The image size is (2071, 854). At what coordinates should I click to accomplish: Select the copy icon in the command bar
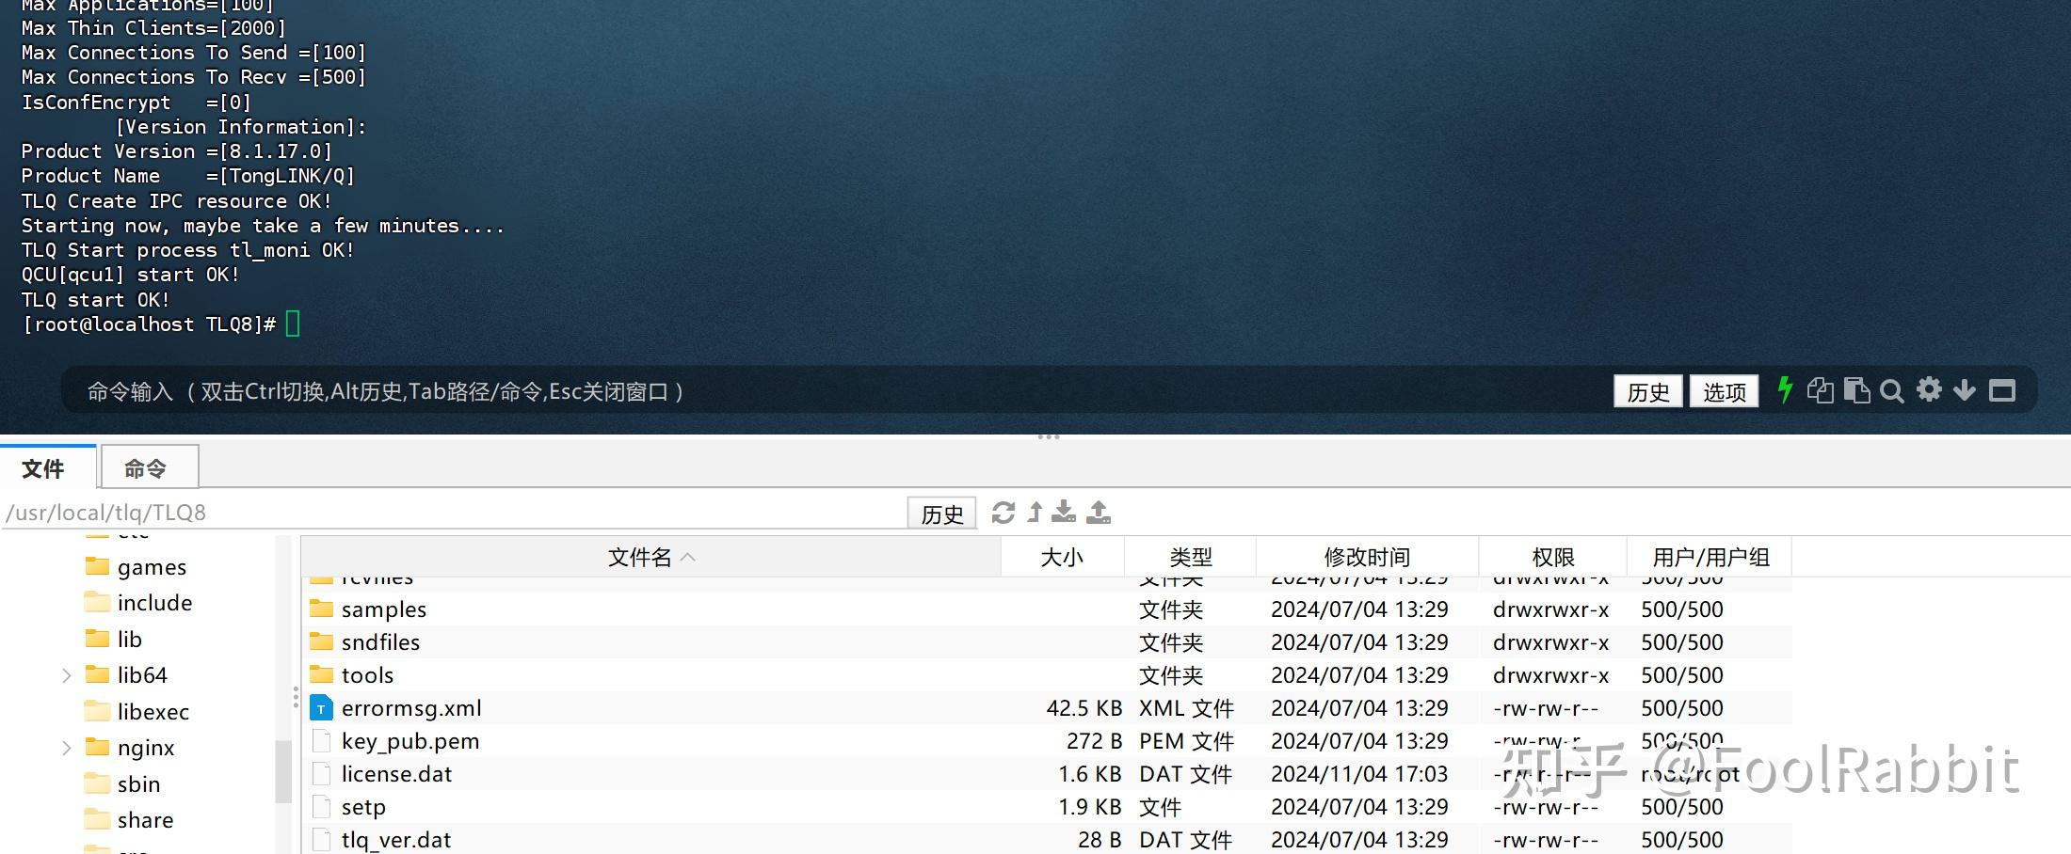tap(1821, 390)
